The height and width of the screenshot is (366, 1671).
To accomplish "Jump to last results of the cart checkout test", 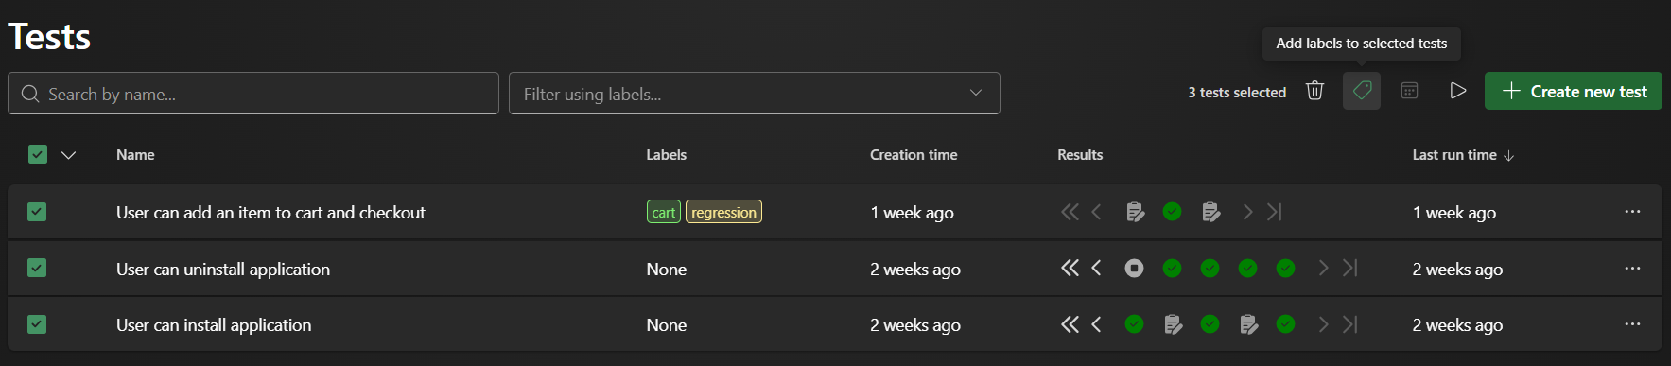I will (1275, 212).
